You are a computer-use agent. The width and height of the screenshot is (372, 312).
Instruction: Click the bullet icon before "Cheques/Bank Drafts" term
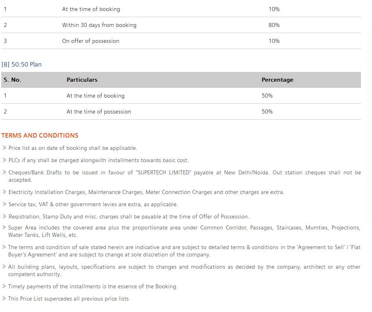click(4, 173)
